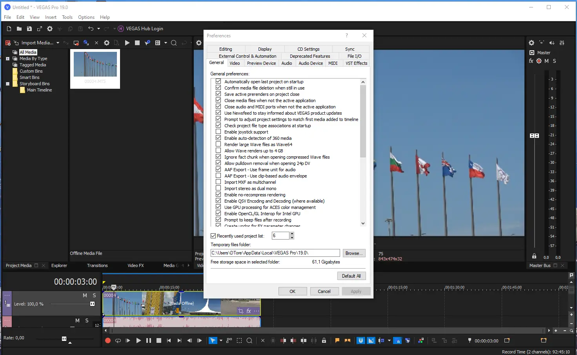Open the Editing tab in Preferences
The height and width of the screenshot is (355, 577).
(x=226, y=49)
